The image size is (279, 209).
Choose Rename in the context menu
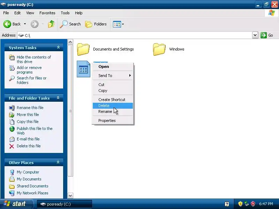[113, 111]
